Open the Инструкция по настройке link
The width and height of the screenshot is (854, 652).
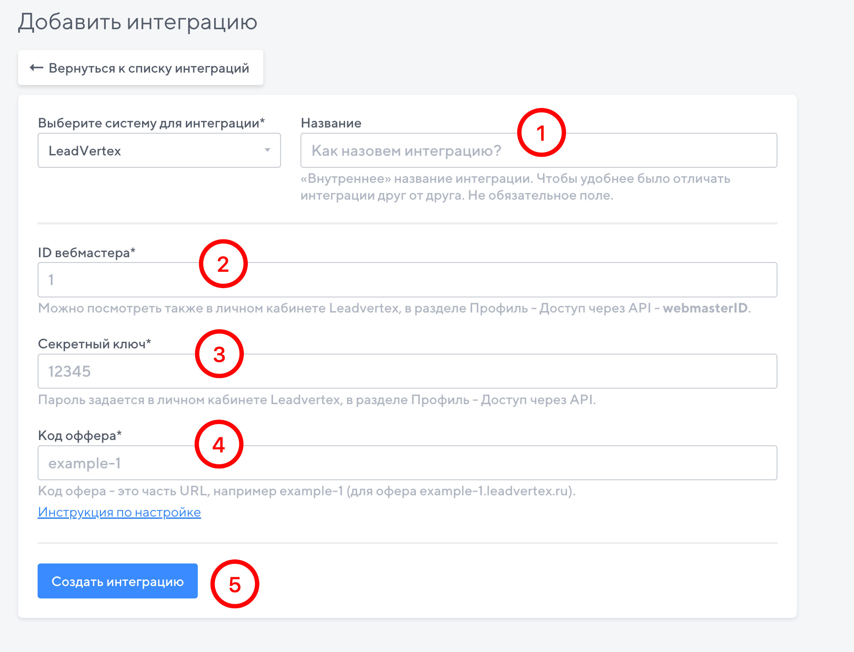pyautogui.click(x=119, y=512)
